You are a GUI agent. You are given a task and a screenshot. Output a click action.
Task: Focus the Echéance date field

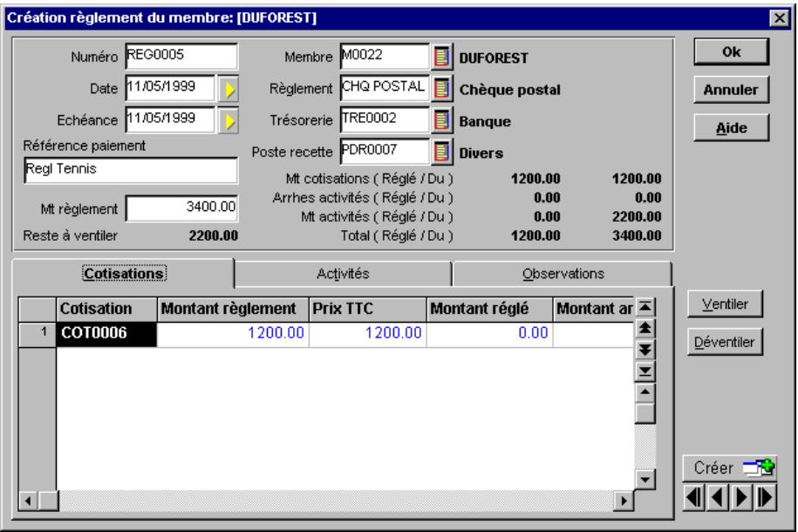pyautogui.click(x=170, y=120)
